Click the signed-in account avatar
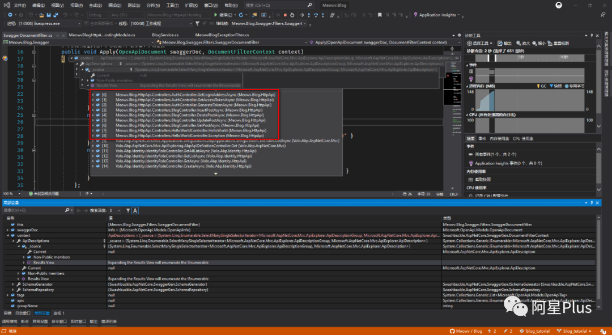The image size is (612, 335). (x=559, y=5)
